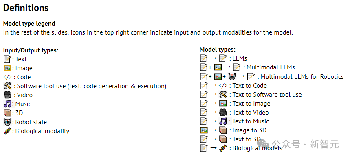This screenshot has height=158, width=350.
Task: Click the 'Text to Software tool use' label
Action: tap(267, 95)
